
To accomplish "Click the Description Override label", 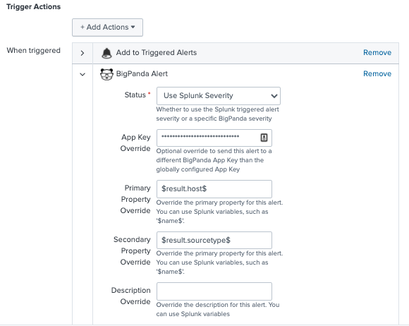I will 131,296.
